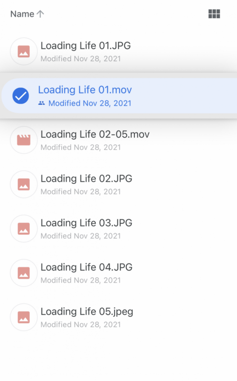Select Loading Life 05.jpeg file row
The width and height of the screenshot is (237, 381).
pyautogui.click(x=118, y=317)
